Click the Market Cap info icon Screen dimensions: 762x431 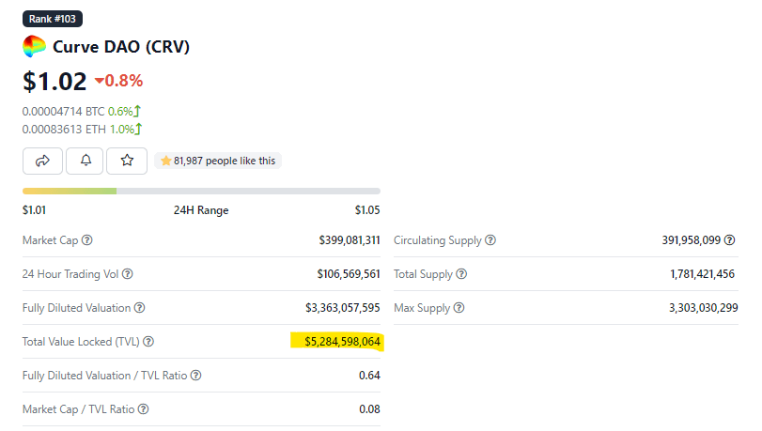tap(87, 240)
